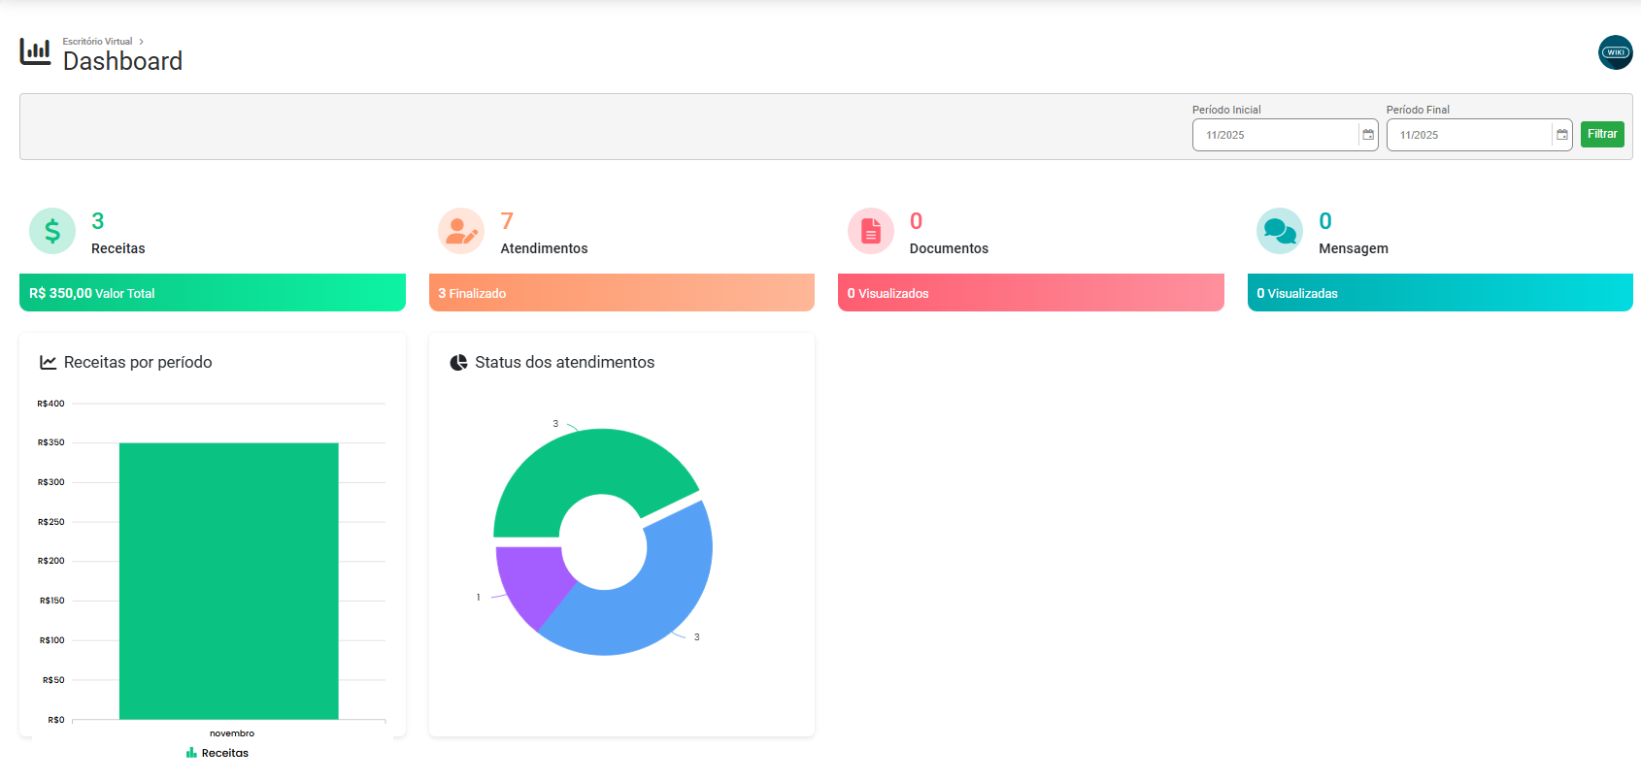The image size is (1641, 781).
Task: Click the dollar sign Receitas icon
Action: [x=52, y=231]
